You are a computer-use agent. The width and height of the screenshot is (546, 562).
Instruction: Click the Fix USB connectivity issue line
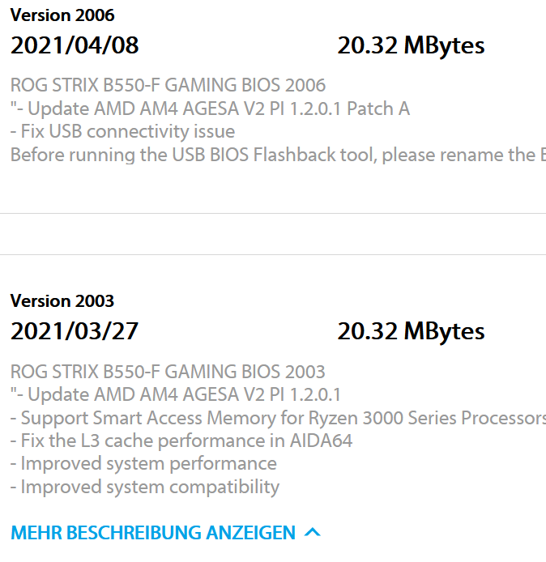pyautogui.click(x=122, y=131)
